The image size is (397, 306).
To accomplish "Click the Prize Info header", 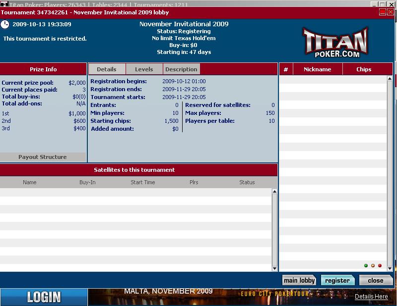I will click(x=43, y=69).
